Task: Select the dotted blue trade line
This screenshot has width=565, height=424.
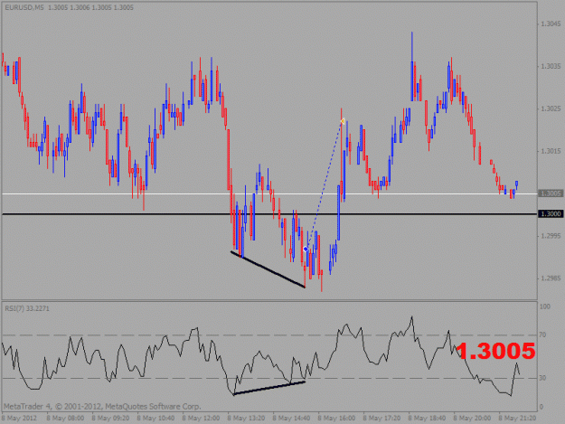Action: [x=324, y=185]
